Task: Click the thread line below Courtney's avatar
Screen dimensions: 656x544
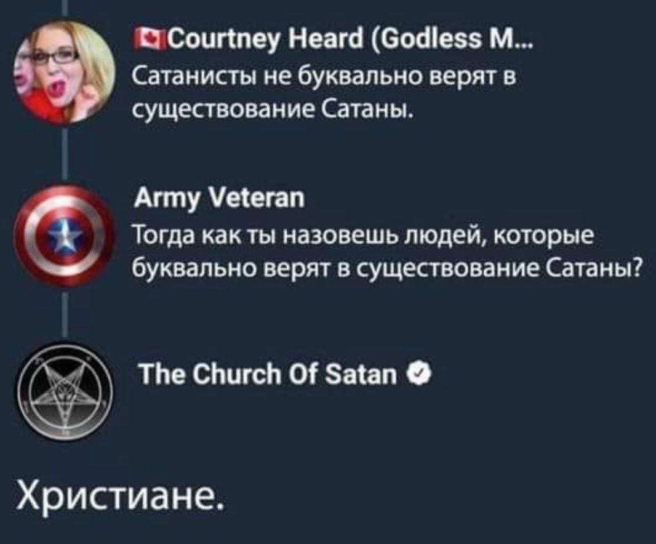Action: [65, 156]
